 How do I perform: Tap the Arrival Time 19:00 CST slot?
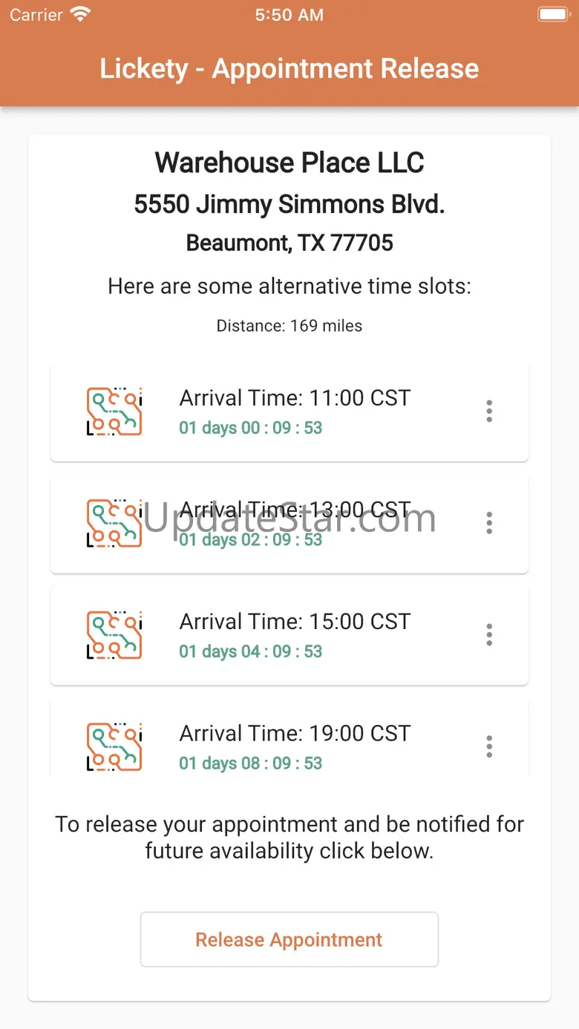(295, 734)
